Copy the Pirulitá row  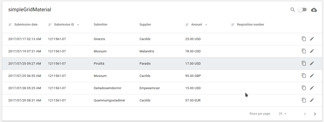tap(304, 63)
